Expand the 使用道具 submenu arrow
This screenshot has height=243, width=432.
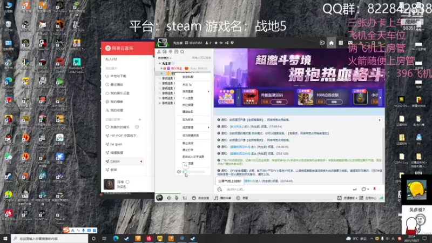pyautogui.click(x=208, y=91)
